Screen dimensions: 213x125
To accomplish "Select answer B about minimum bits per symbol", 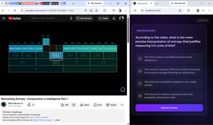I will point(169,71).
